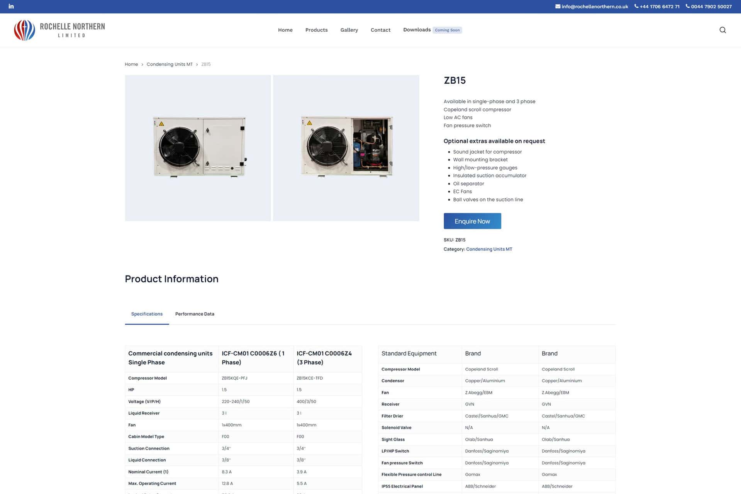The width and height of the screenshot is (741, 494).
Task: Click the search magnifier icon
Action: pyautogui.click(x=722, y=30)
